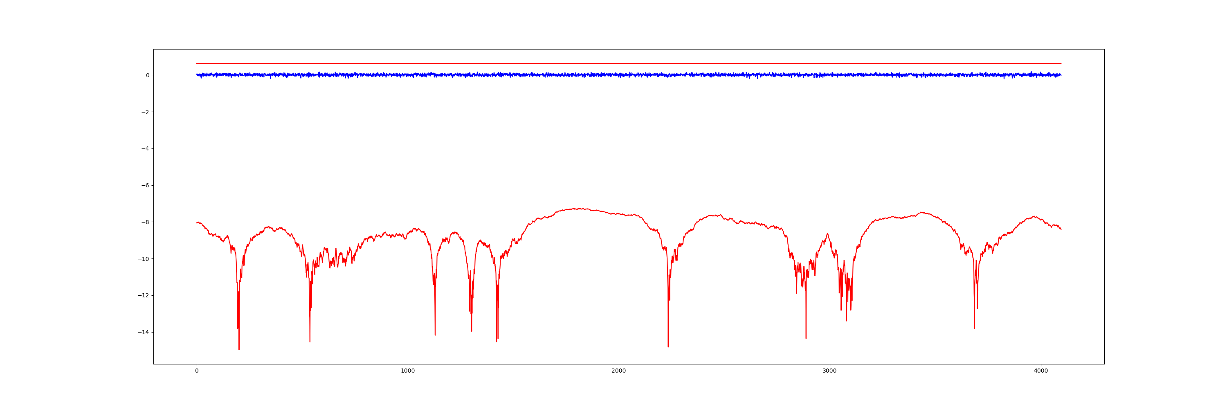Click the y-axis tick label −4
This screenshot has width=1227, height=409.
145,148
